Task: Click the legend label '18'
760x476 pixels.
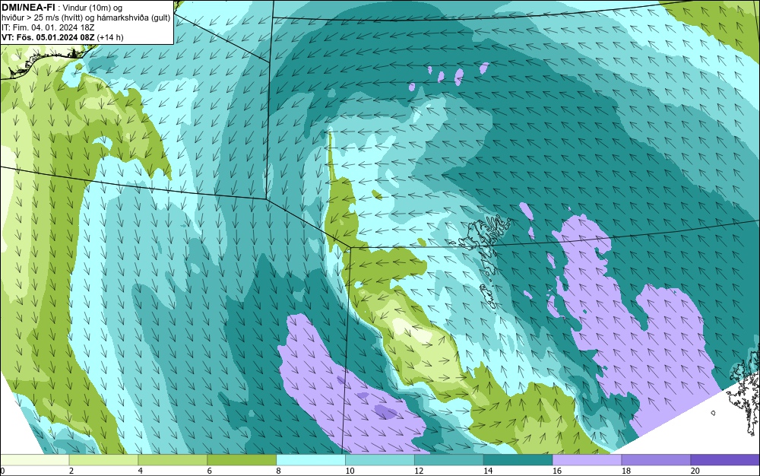Action: (x=625, y=471)
